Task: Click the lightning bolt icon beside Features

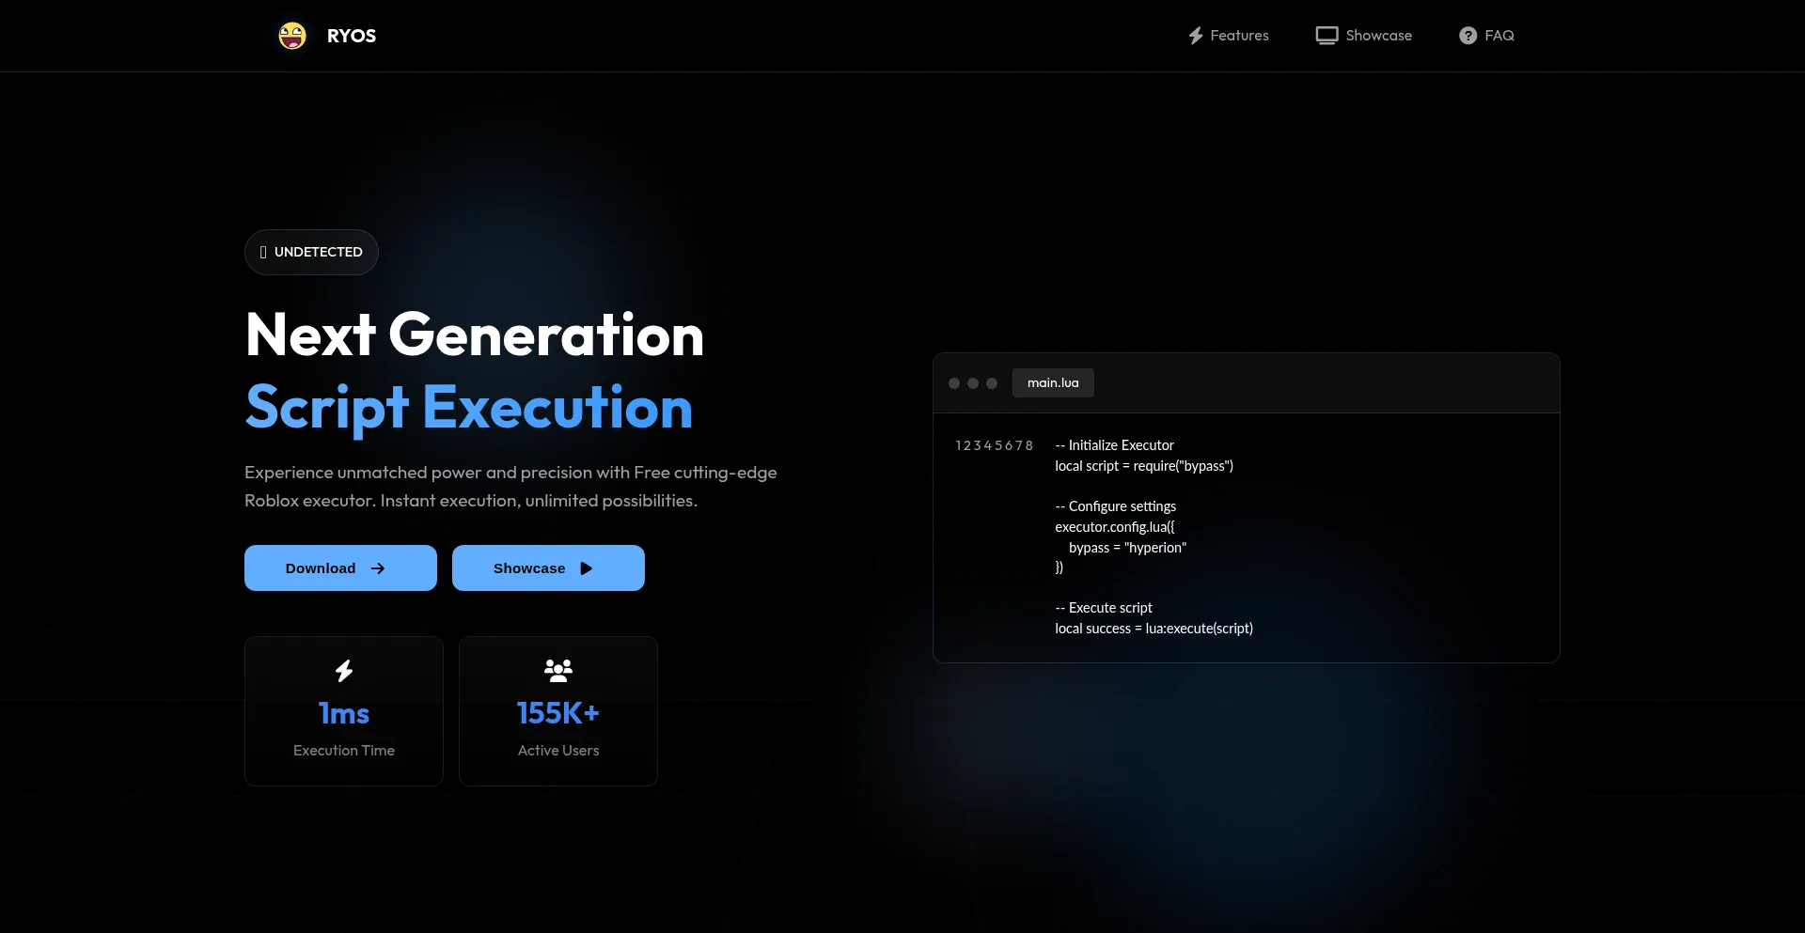Action: (1196, 36)
